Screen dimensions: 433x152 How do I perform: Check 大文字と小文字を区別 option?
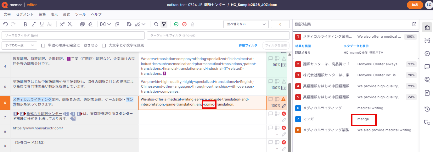pyautogui.click(x=104, y=45)
